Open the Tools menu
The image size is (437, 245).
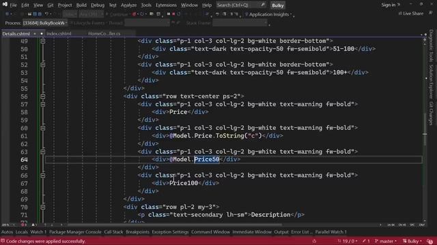(146, 5)
